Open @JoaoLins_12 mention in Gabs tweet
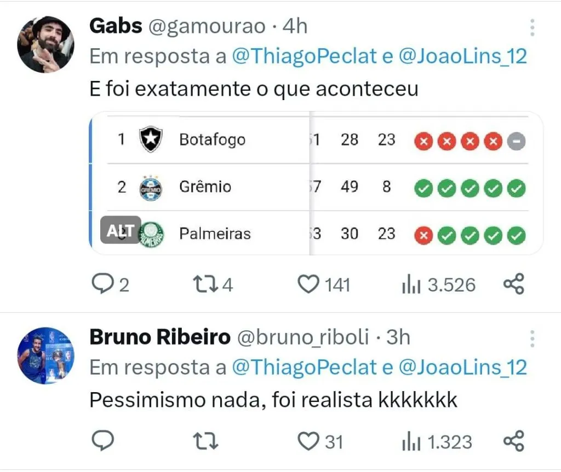The height and width of the screenshot is (472, 561). pos(463,56)
